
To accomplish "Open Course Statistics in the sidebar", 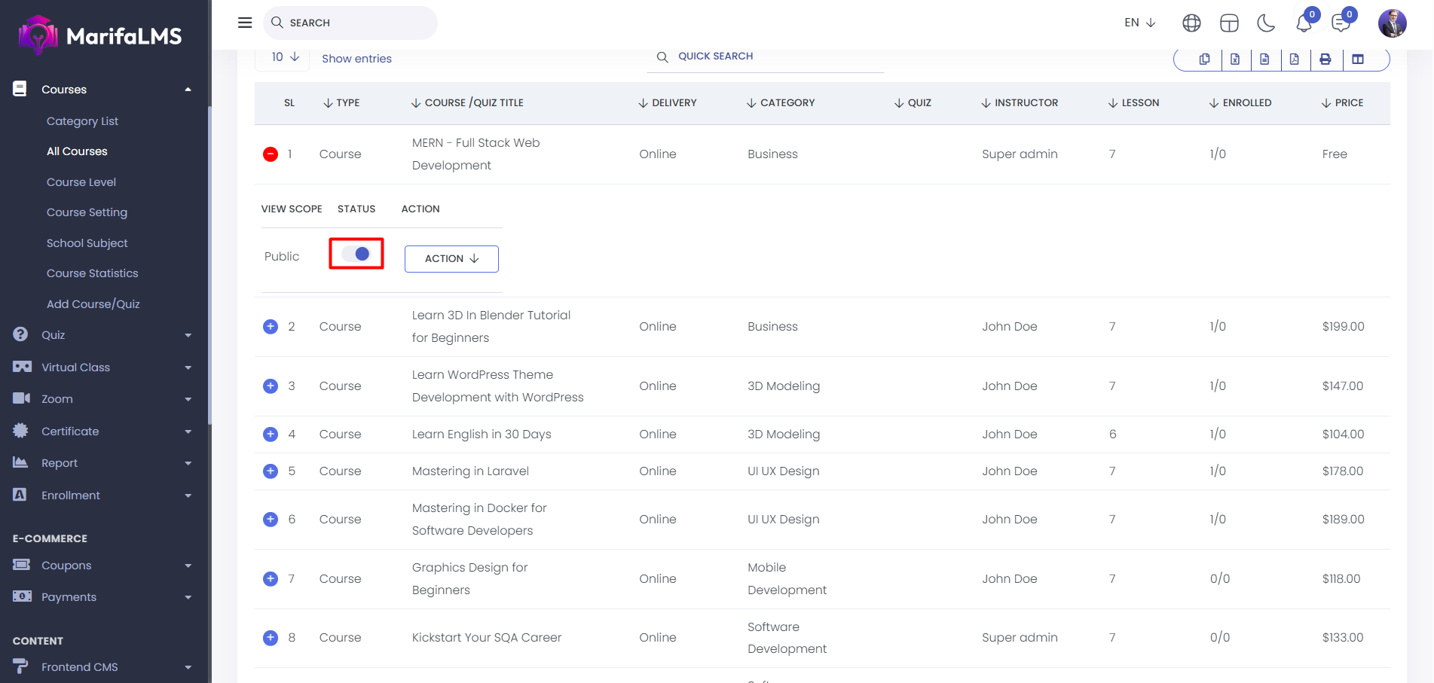I will pos(92,273).
